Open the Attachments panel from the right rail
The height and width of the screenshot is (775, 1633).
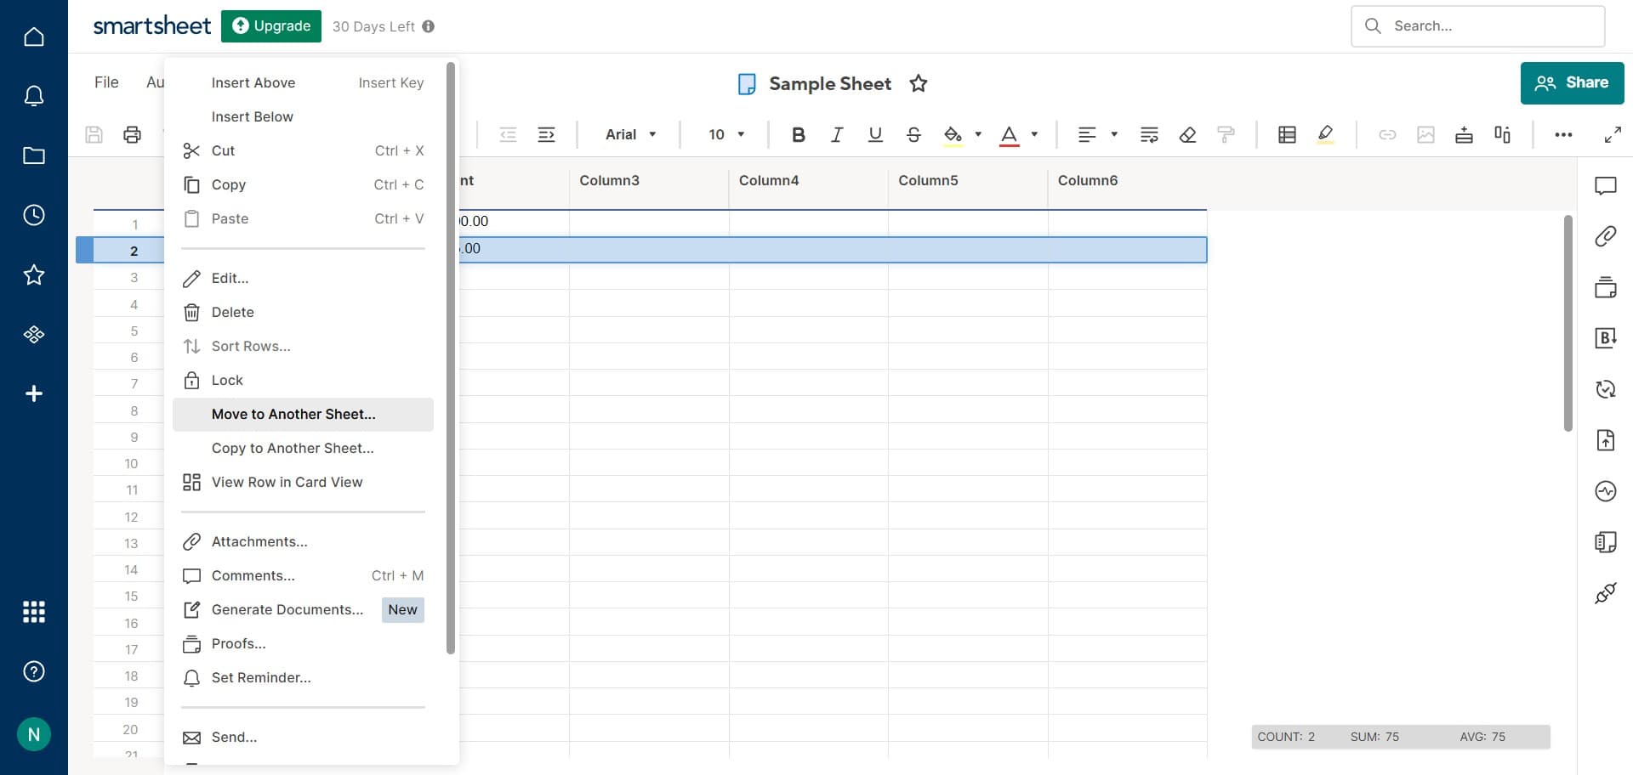(1607, 236)
